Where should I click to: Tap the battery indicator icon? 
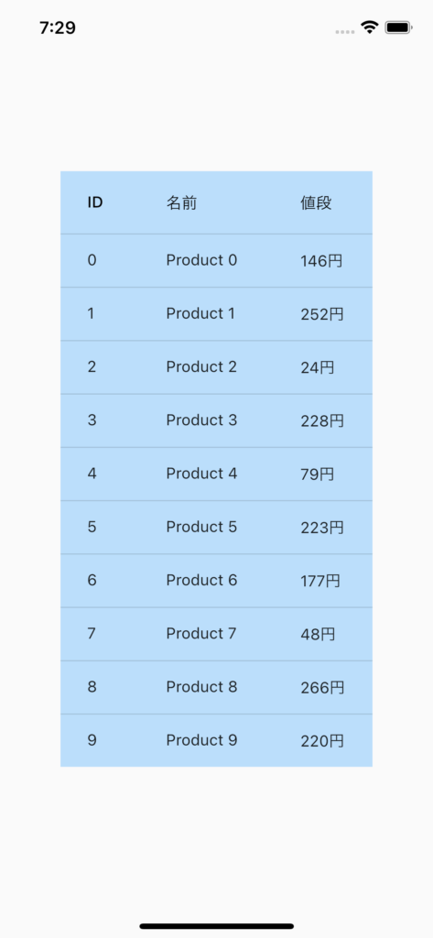click(399, 27)
